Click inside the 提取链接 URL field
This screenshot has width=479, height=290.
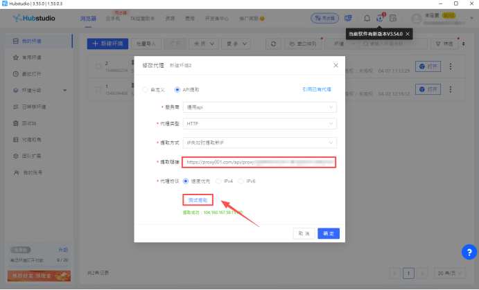pos(259,163)
